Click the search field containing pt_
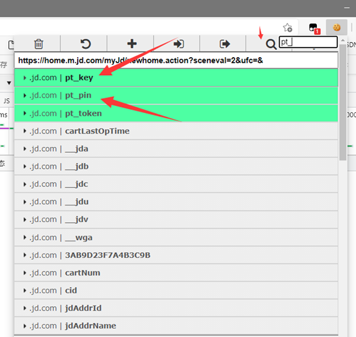The width and height of the screenshot is (356, 337). tap(308, 42)
